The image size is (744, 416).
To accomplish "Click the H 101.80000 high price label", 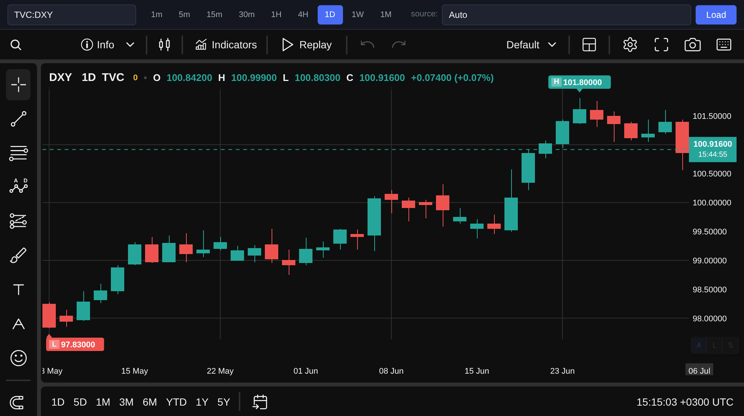I will [579, 82].
